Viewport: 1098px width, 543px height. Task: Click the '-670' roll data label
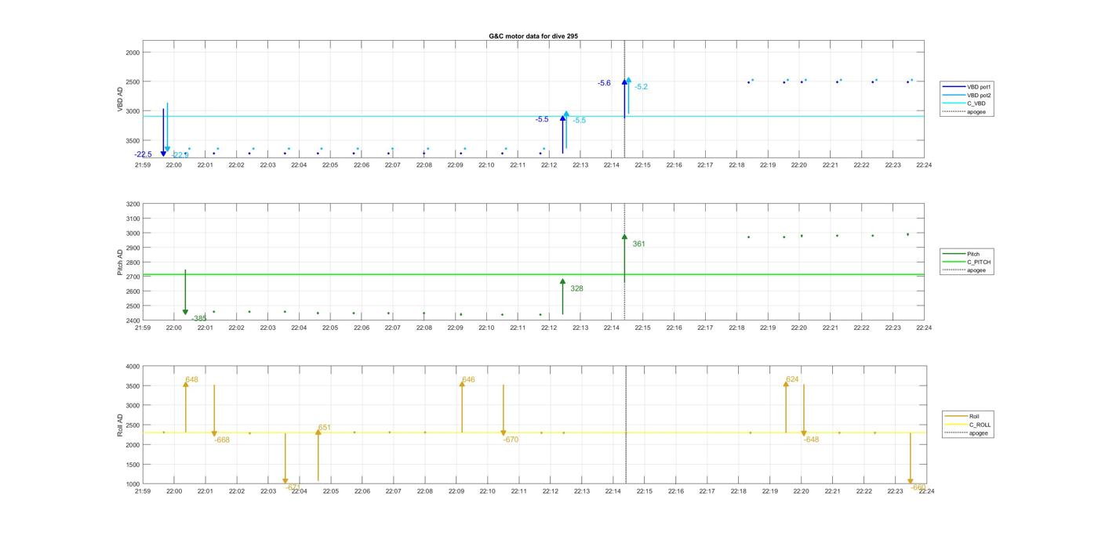511,440
